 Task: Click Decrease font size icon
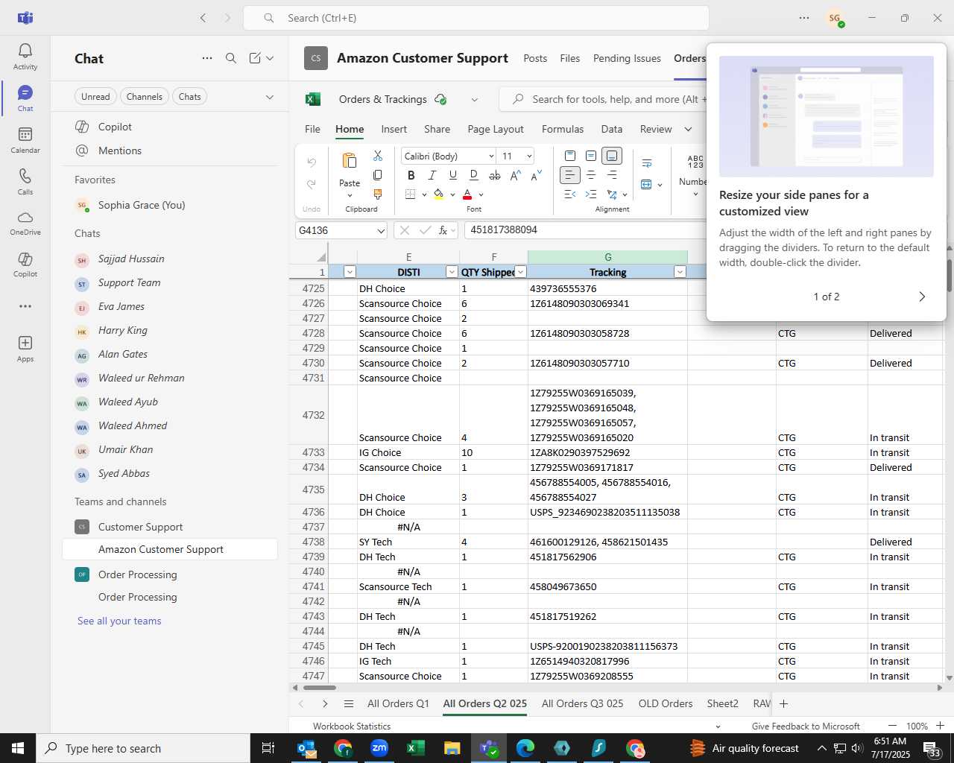[536, 175]
